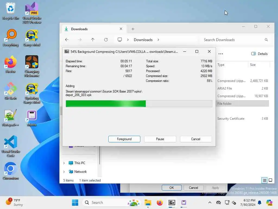278x209 pixels.
Task: Open the breadcrumb chevron before Downloads
Action: 128,40
